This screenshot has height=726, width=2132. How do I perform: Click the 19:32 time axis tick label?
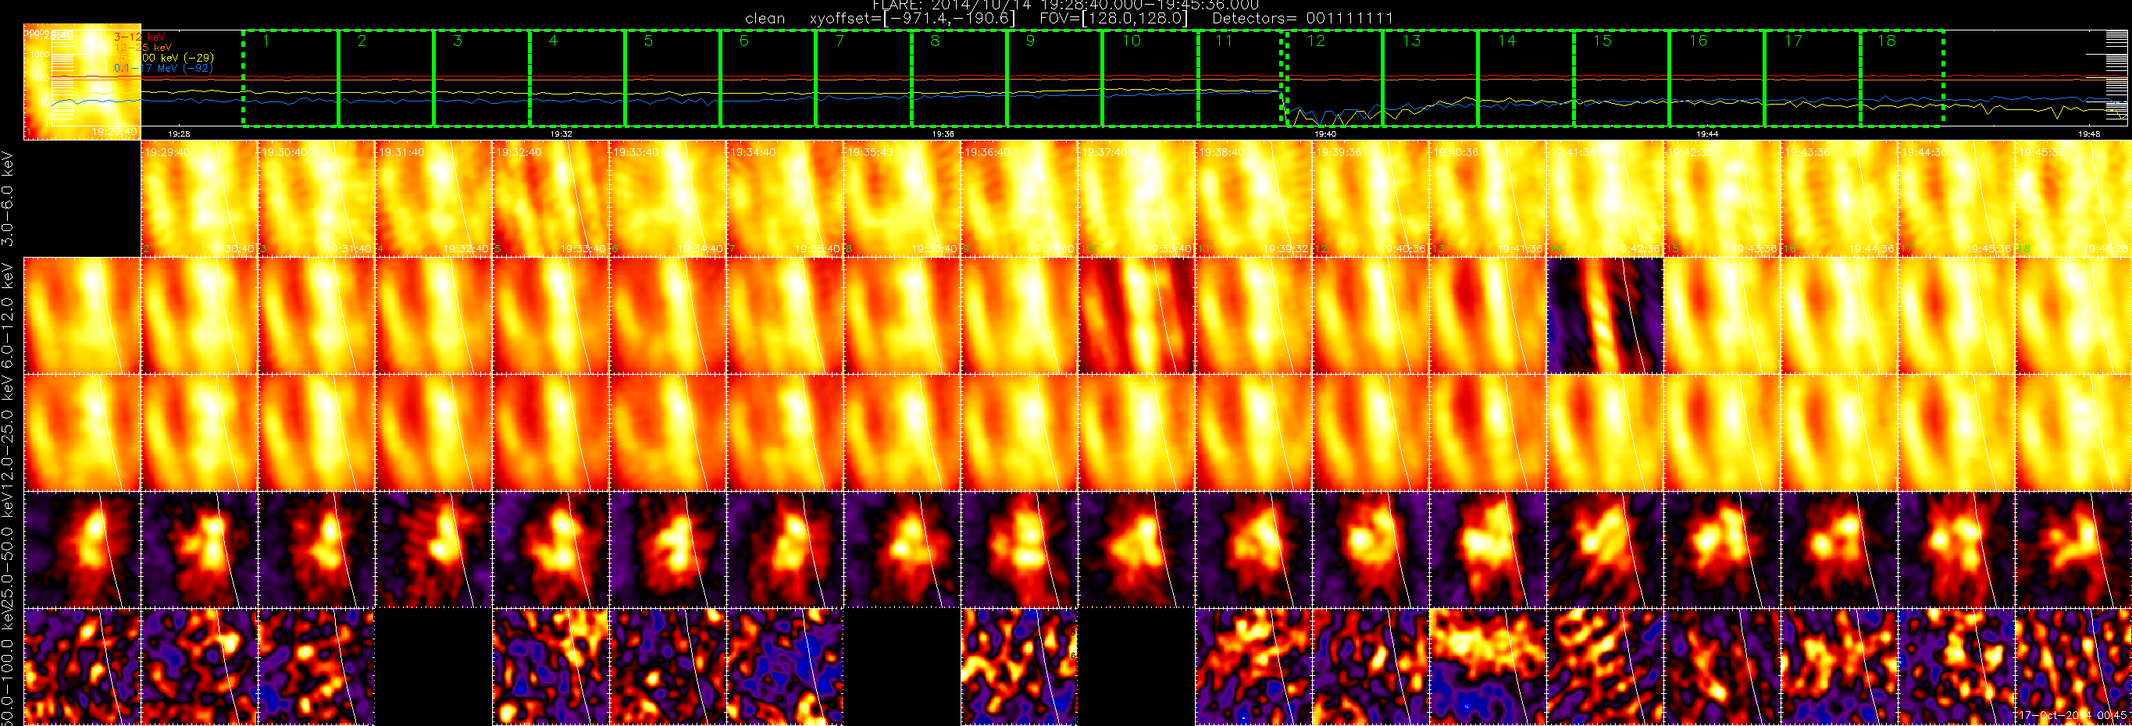click(562, 134)
